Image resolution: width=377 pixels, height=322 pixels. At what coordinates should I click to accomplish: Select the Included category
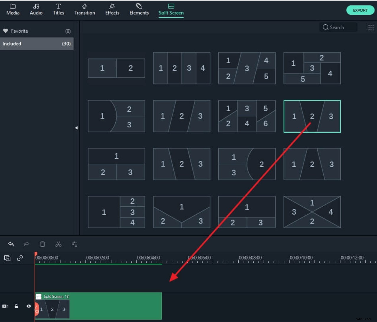(37, 44)
